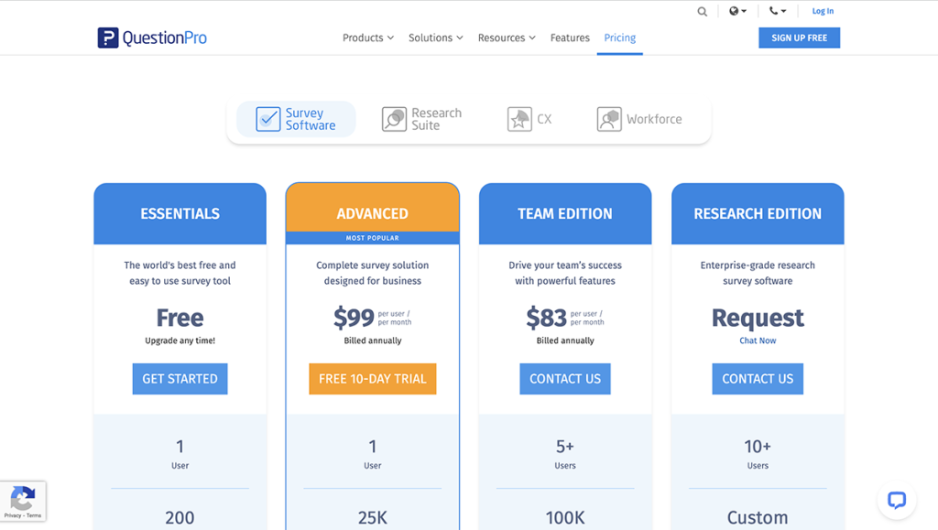Expand the Solutions dropdown
Screen dimensions: 938x530
pyautogui.click(x=434, y=38)
